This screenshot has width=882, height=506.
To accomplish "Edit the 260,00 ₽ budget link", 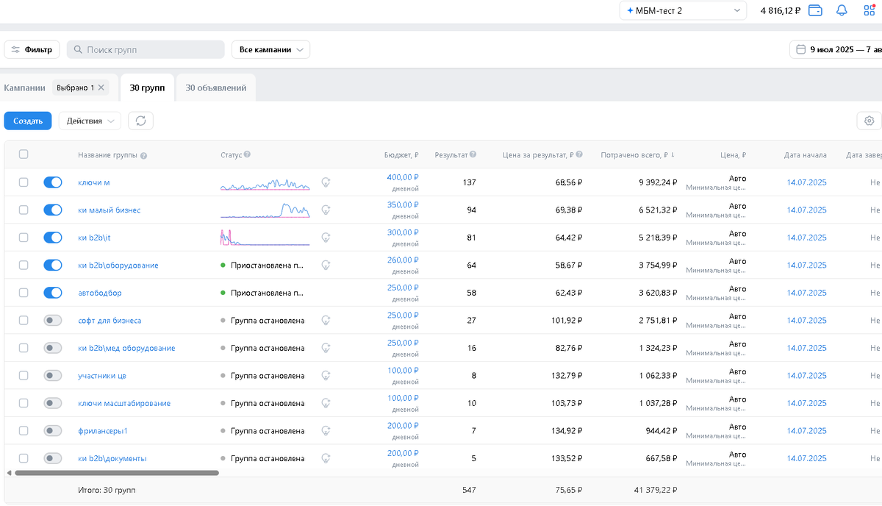I will point(403,260).
